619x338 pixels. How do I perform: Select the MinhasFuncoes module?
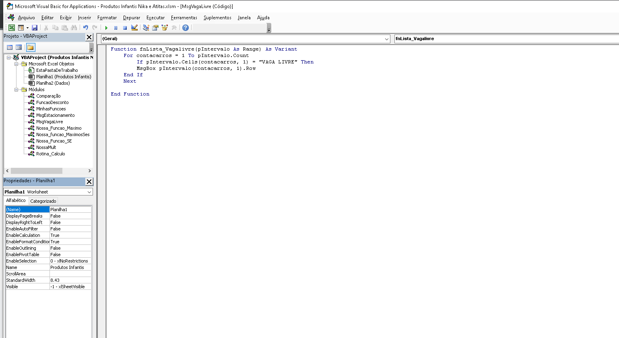[51, 109]
